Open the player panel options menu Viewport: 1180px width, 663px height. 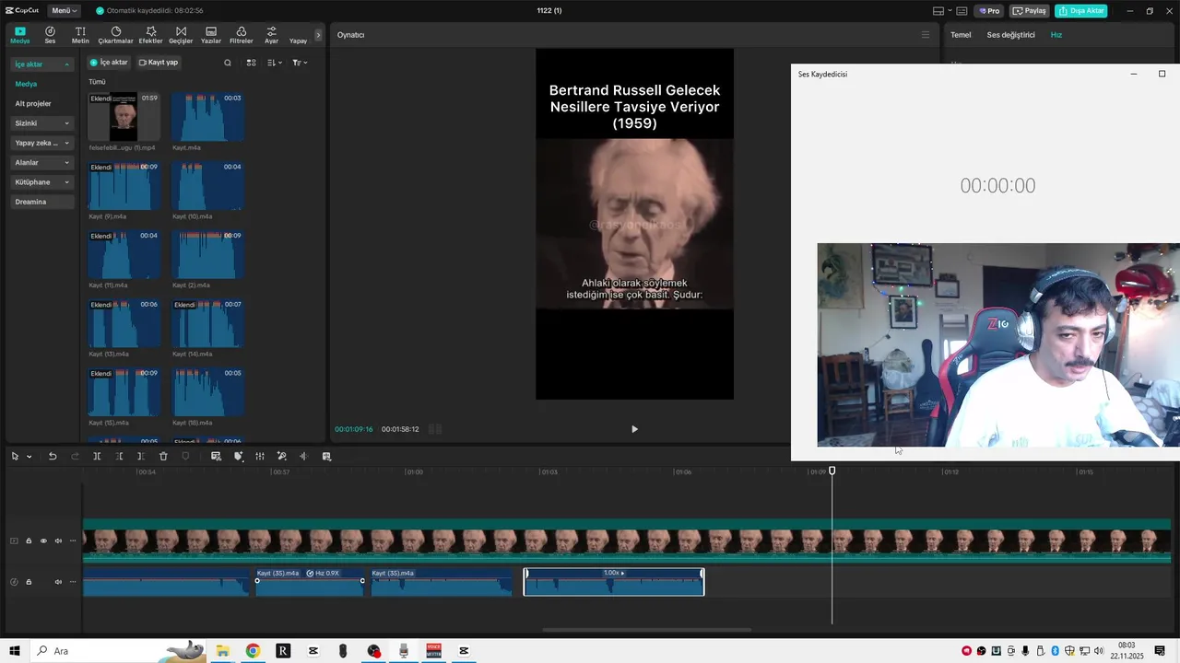(926, 35)
